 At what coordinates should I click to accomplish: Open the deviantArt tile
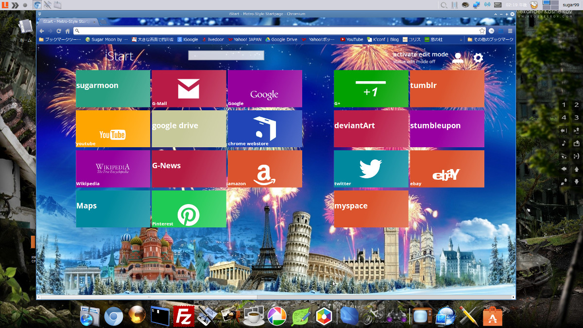click(x=371, y=129)
